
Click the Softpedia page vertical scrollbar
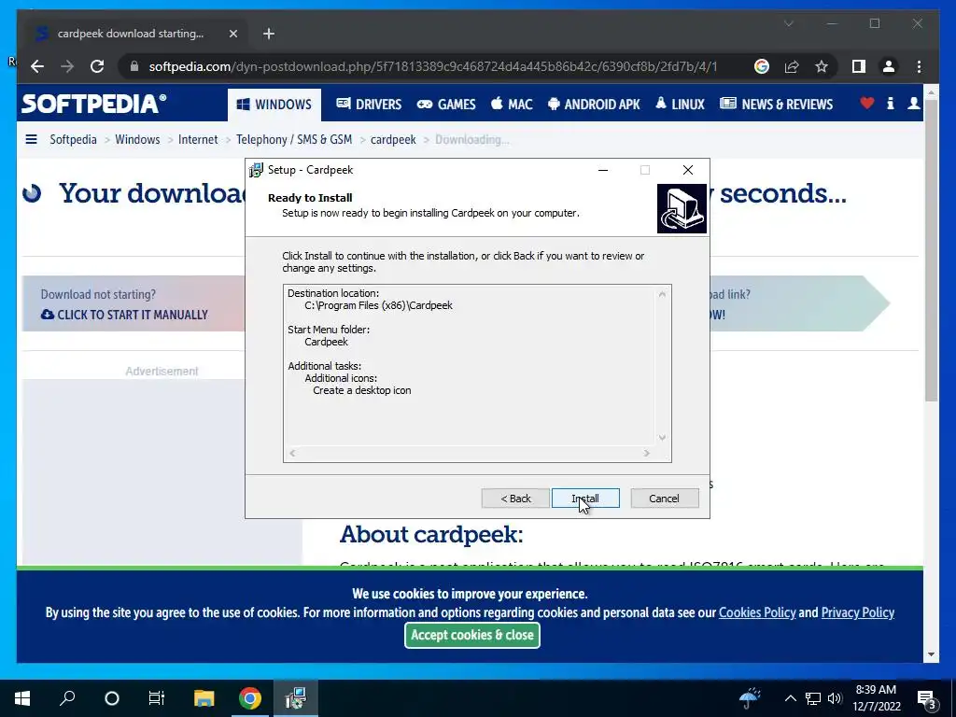click(x=931, y=250)
